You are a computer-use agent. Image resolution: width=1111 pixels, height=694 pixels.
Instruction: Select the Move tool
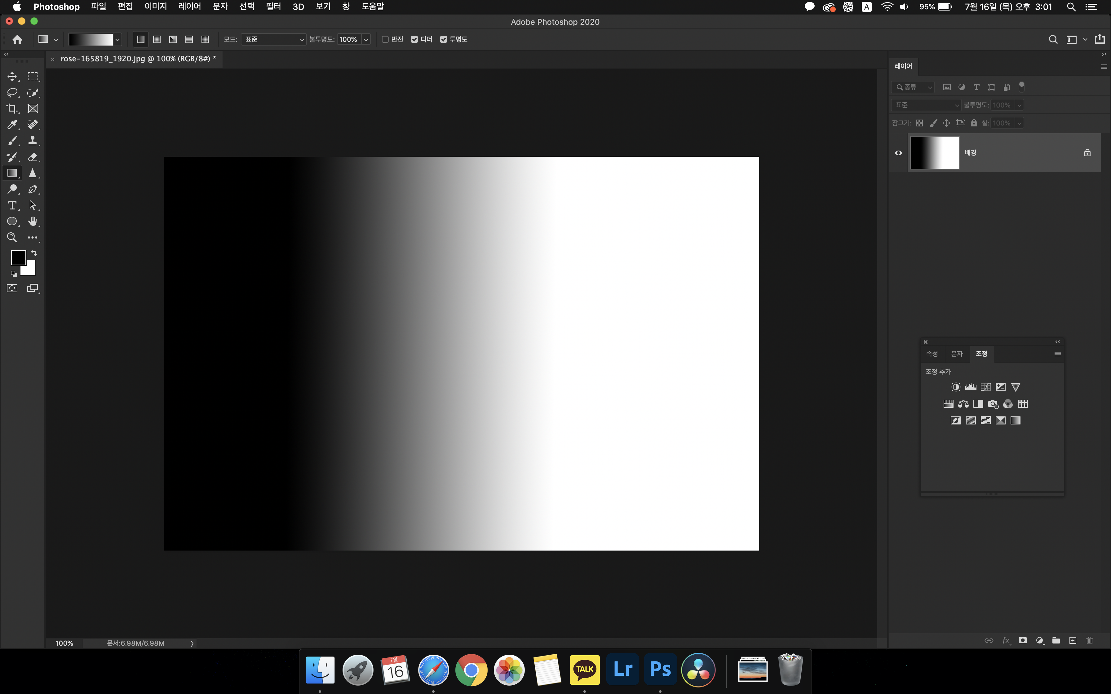(12, 76)
